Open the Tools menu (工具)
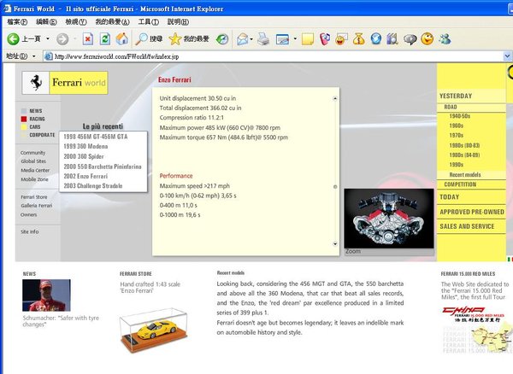 click(x=148, y=22)
